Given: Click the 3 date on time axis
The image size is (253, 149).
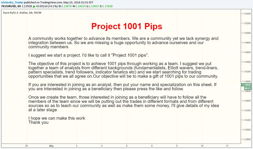Looking at the screenshot, I should (x=77, y=146).
